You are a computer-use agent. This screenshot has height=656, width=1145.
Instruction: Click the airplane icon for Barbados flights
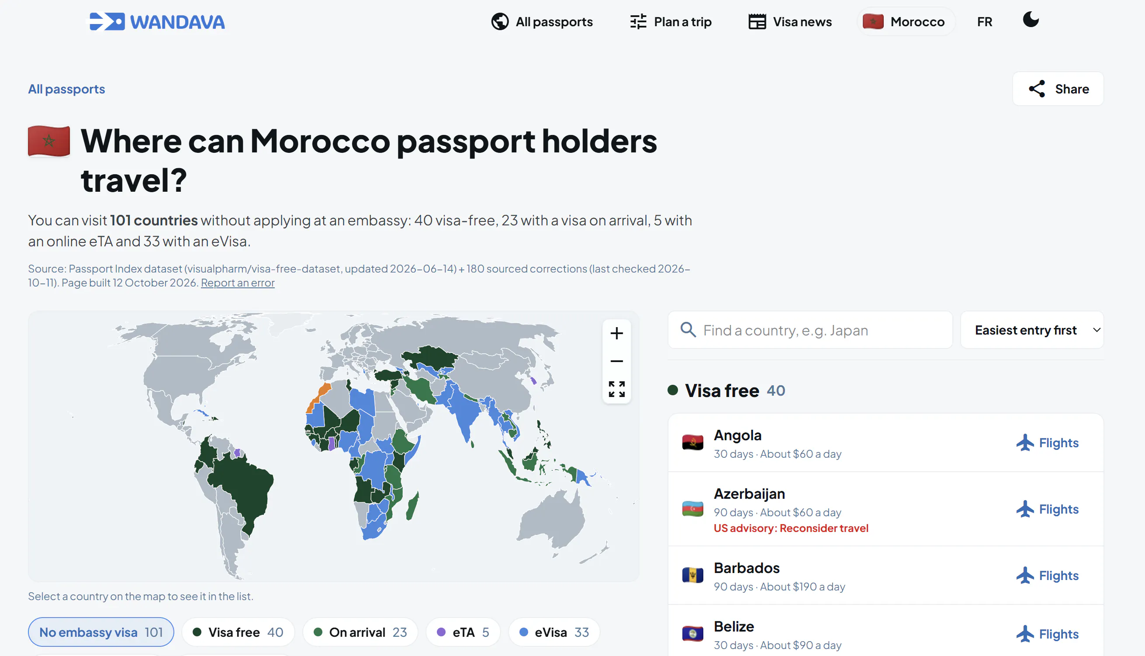coord(1025,575)
